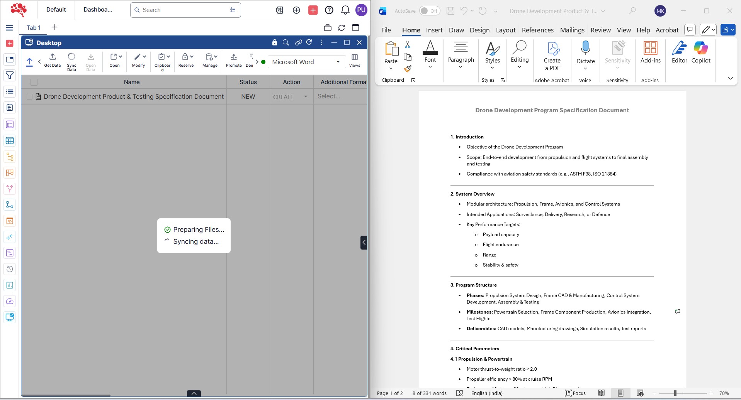Toggle the AutoSave switch

point(429,11)
